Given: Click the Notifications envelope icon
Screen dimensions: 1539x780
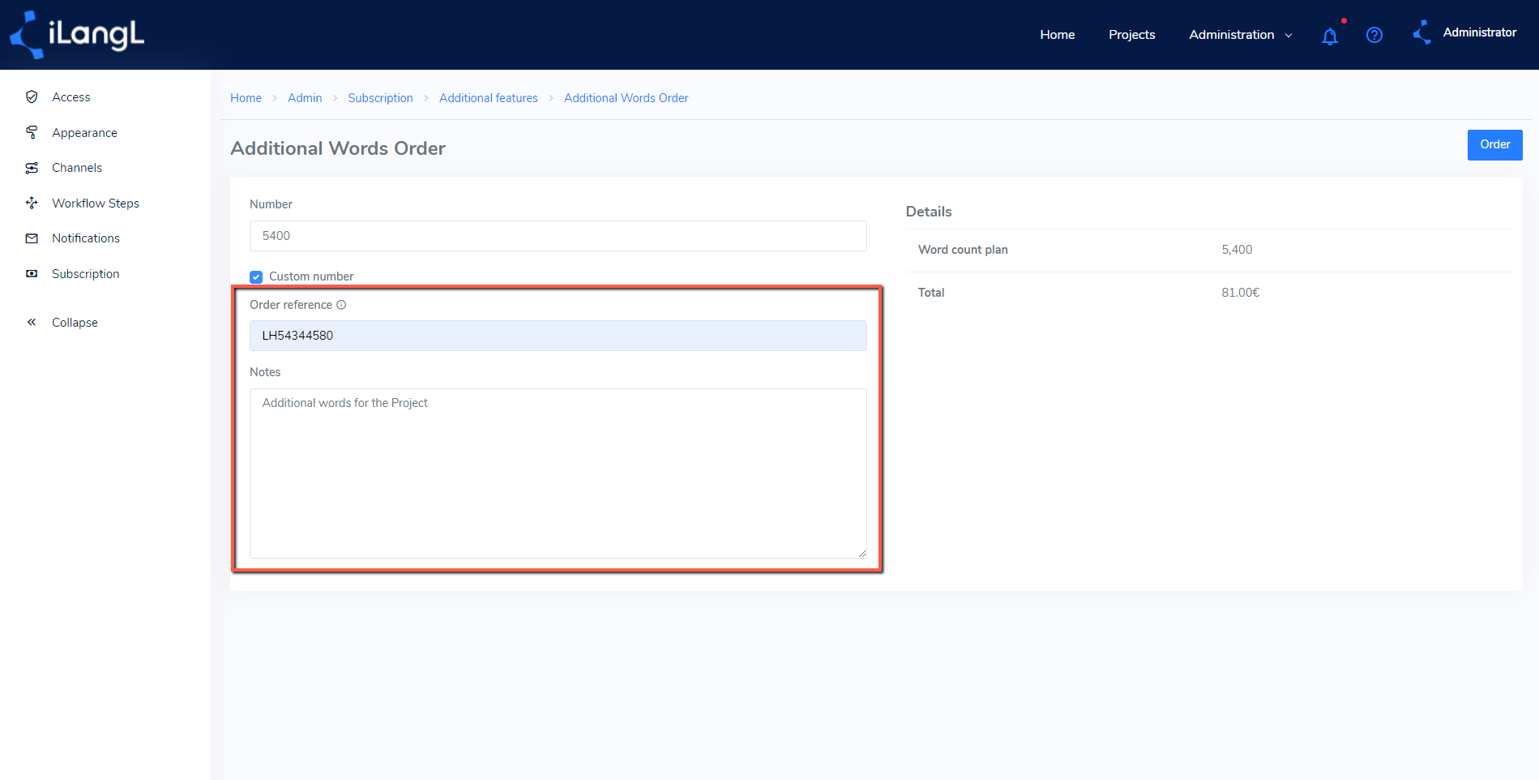Looking at the screenshot, I should 32,238.
